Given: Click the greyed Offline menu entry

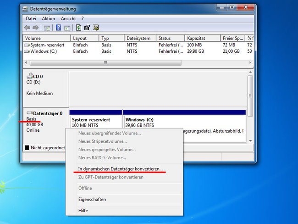Looking at the screenshot, I should pos(85,188).
